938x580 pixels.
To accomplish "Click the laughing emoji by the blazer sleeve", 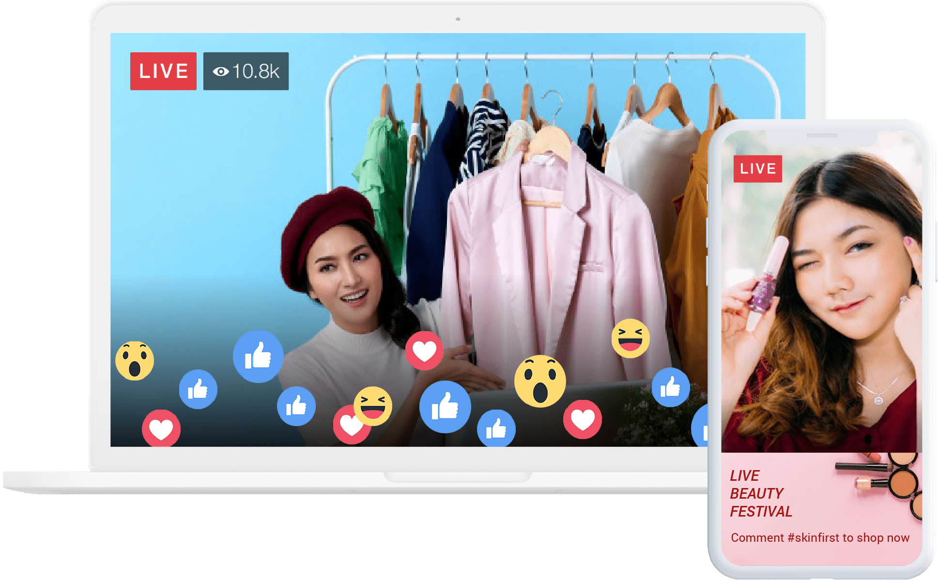I will click(x=630, y=338).
